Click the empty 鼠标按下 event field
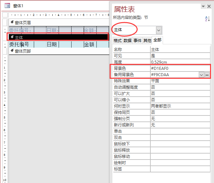 click(x=180, y=144)
